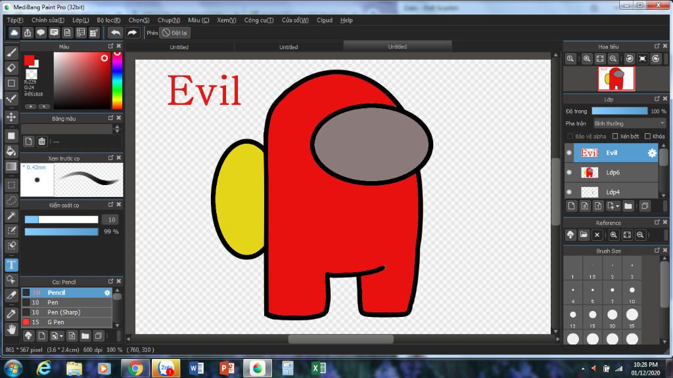Click the red foreground color swatch
673x378 pixels.
pos(29,60)
